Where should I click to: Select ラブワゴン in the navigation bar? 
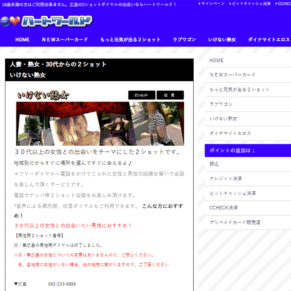click(x=184, y=39)
